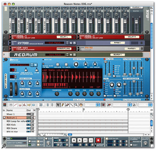Select the Line tool
Screen dimensions: 156x150
pos(72,105)
